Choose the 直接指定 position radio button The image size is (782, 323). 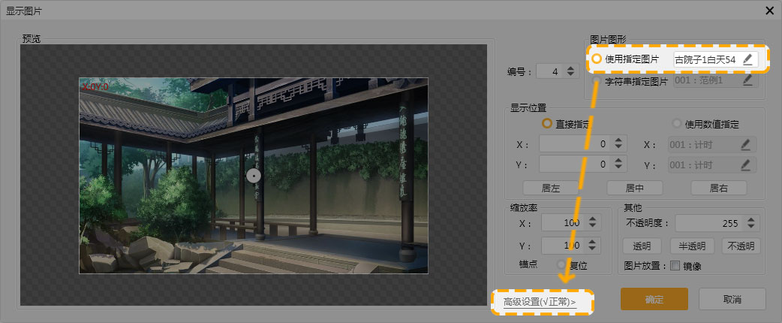pos(547,123)
